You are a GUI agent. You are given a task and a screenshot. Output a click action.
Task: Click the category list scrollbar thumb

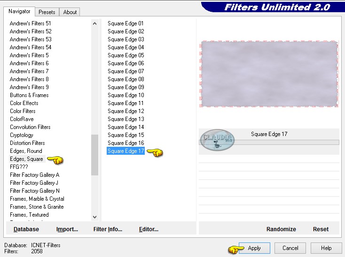click(x=94, y=155)
